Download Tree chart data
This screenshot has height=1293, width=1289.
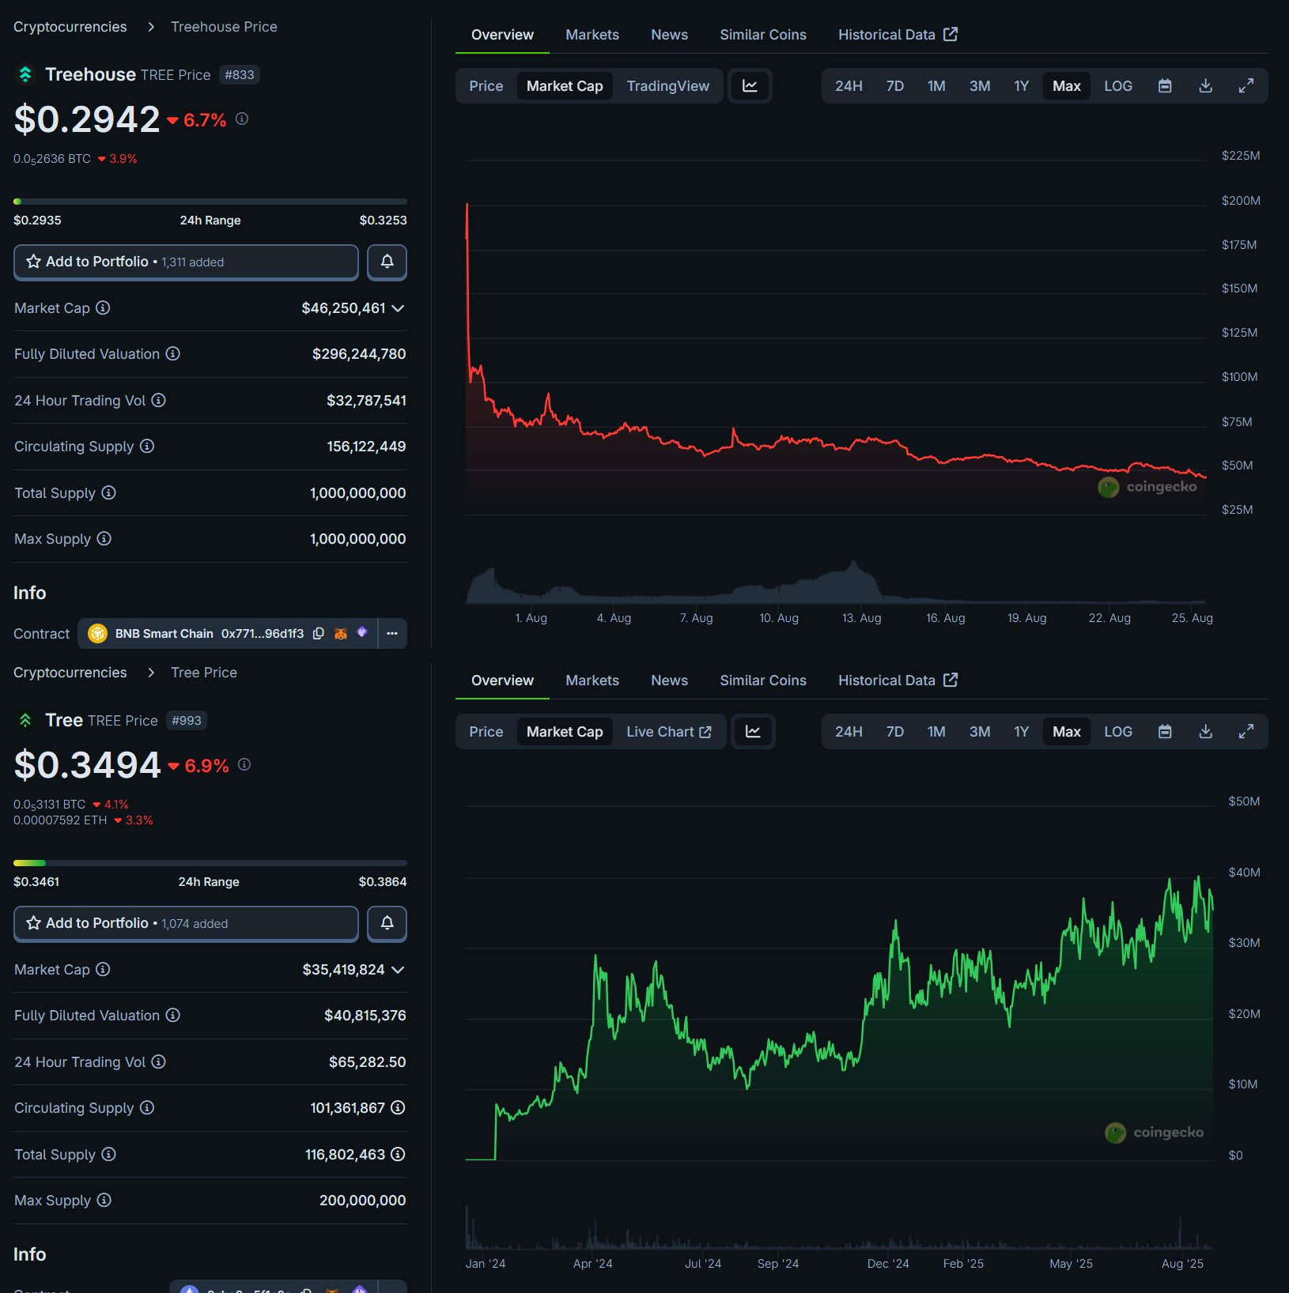click(x=1205, y=732)
